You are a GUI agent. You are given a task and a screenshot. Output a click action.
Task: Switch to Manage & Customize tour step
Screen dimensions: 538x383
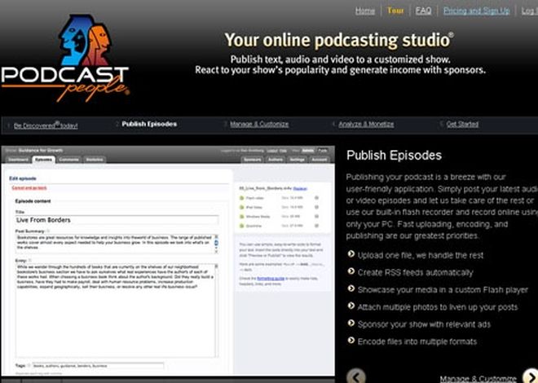pyautogui.click(x=259, y=124)
